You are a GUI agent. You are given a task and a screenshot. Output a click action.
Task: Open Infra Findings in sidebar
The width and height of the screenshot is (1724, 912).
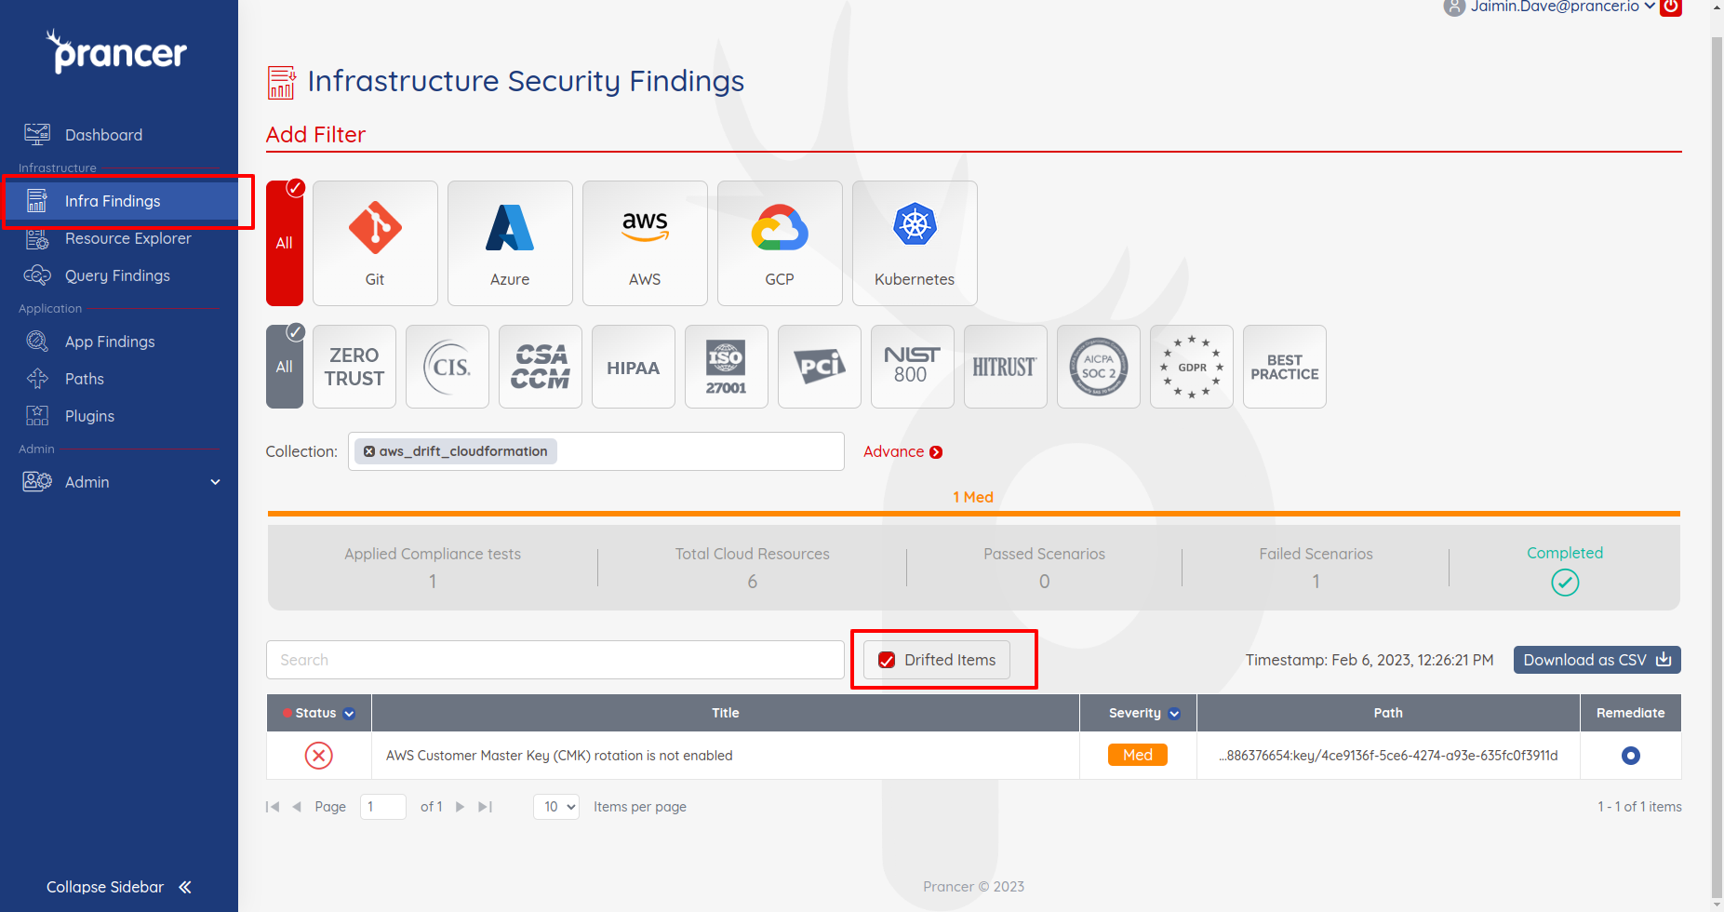coord(119,201)
